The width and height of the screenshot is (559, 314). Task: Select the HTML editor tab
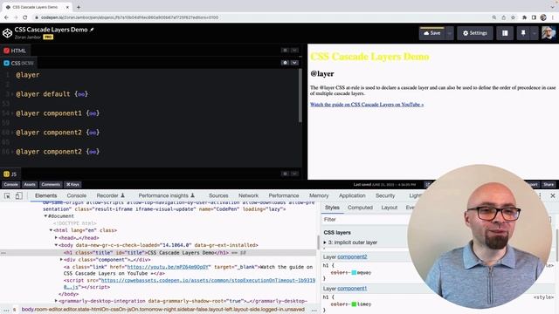point(15,51)
